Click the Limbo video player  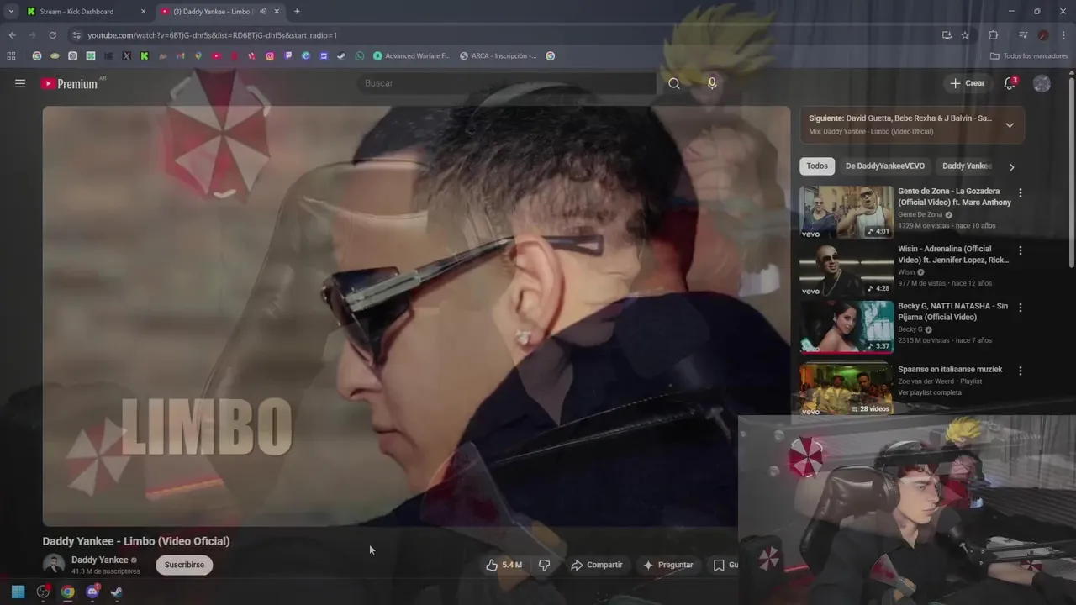point(416,316)
